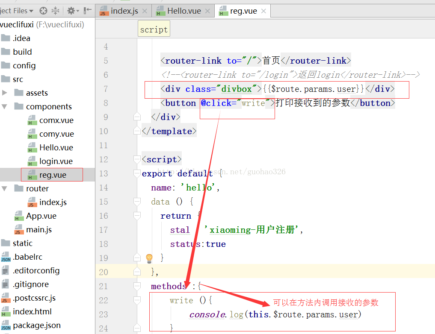Click the index.html file icon
This screenshot has width=435, height=334.
pyautogui.click(x=6, y=311)
